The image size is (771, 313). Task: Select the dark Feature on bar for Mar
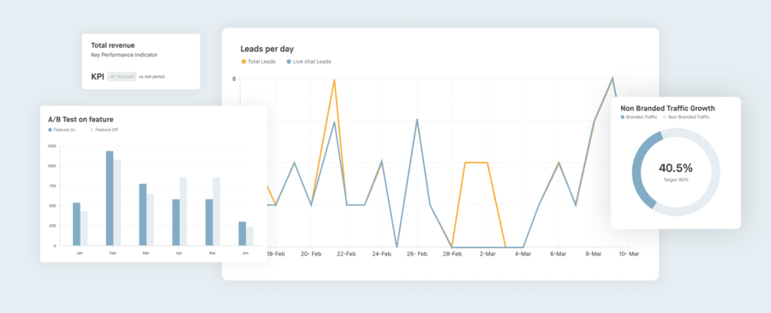click(142, 215)
